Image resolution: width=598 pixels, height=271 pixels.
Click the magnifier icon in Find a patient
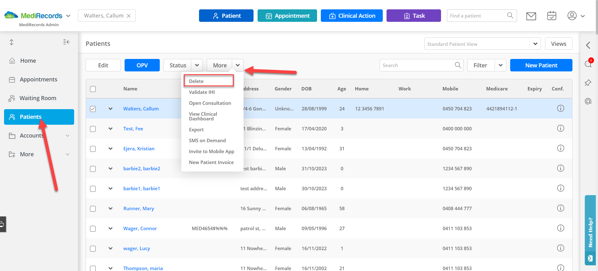(x=510, y=15)
